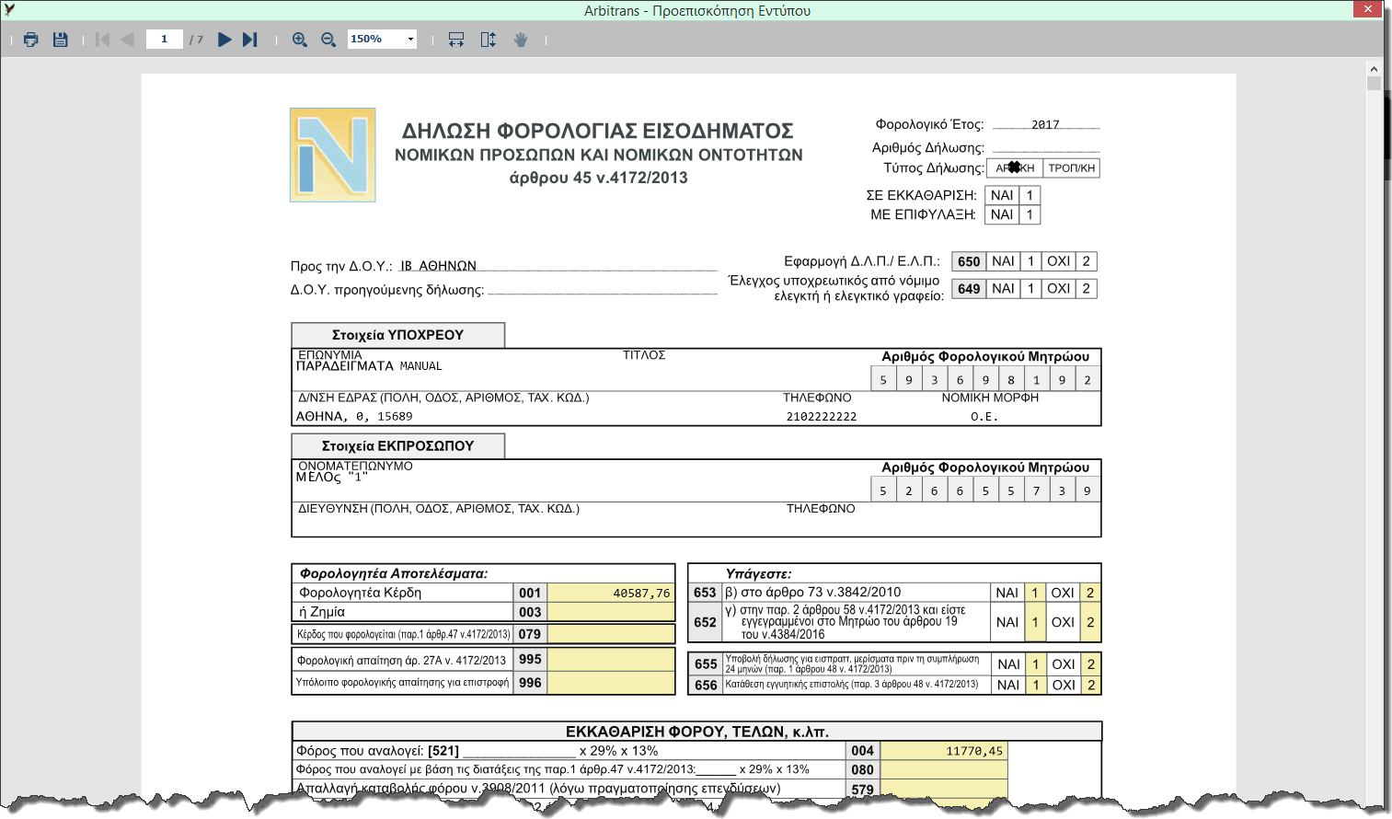This screenshot has width=1392, height=819.
Task: Click ΝΑΙ in code 652 row
Action: (1007, 622)
